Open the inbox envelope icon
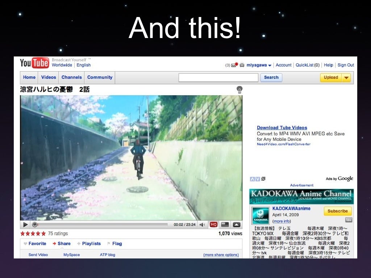371x278 pixels. click(234, 65)
